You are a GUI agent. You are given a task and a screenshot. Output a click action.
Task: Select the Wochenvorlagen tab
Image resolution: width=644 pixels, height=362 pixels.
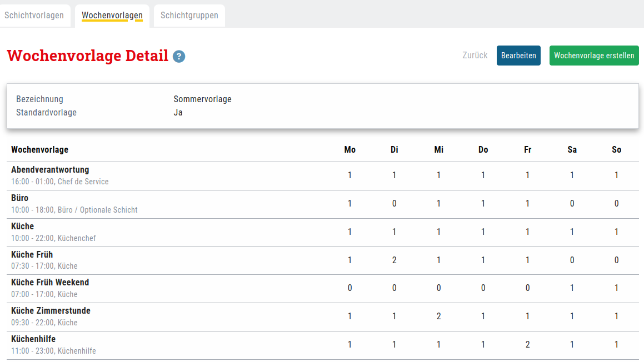click(x=112, y=16)
